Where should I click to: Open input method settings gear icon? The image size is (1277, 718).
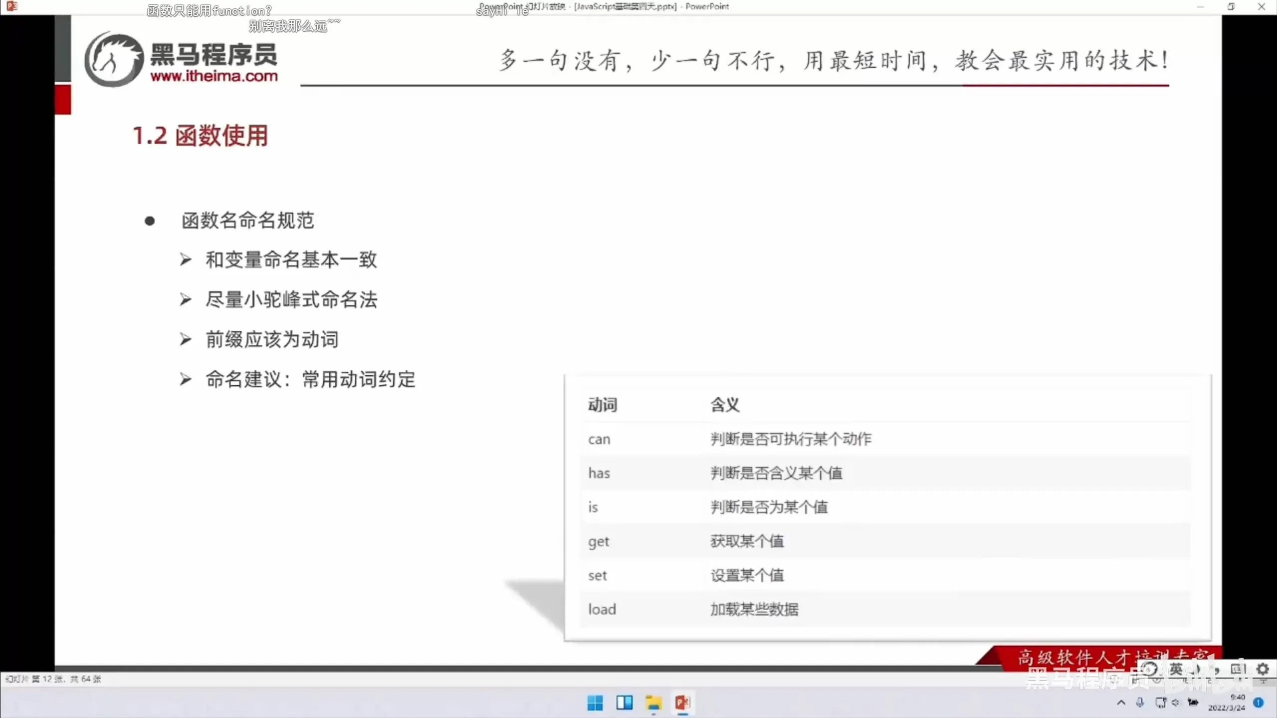pyautogui.click(x=1263, y=669)
